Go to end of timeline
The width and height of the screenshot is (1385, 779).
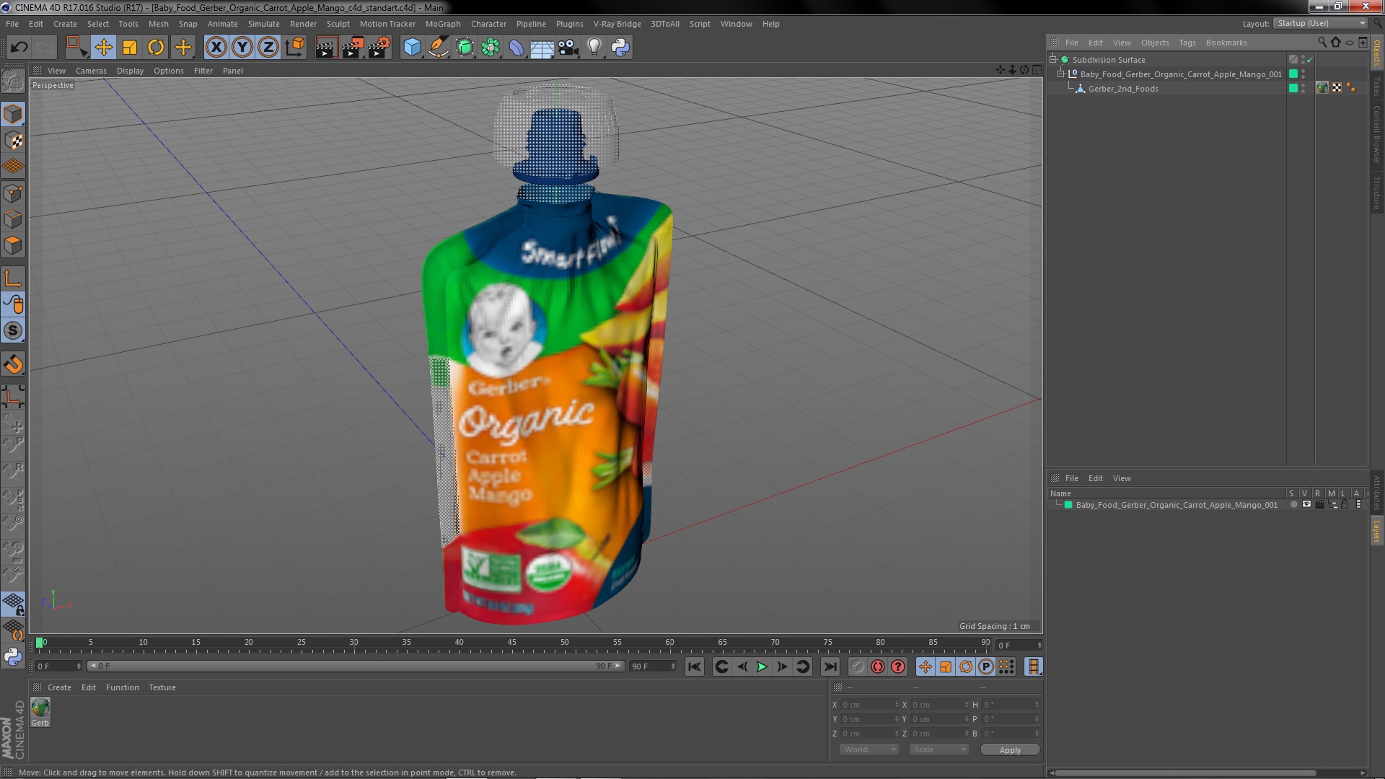tap(830, 667)
